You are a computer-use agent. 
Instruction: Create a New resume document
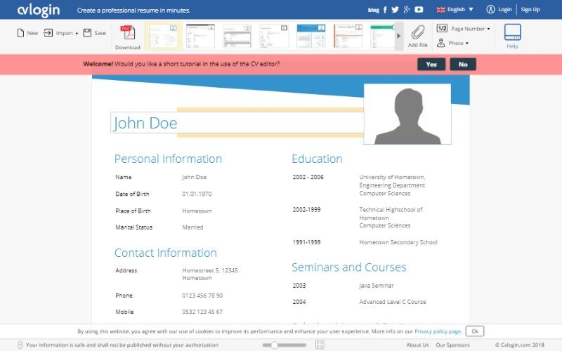coord(27,33)
